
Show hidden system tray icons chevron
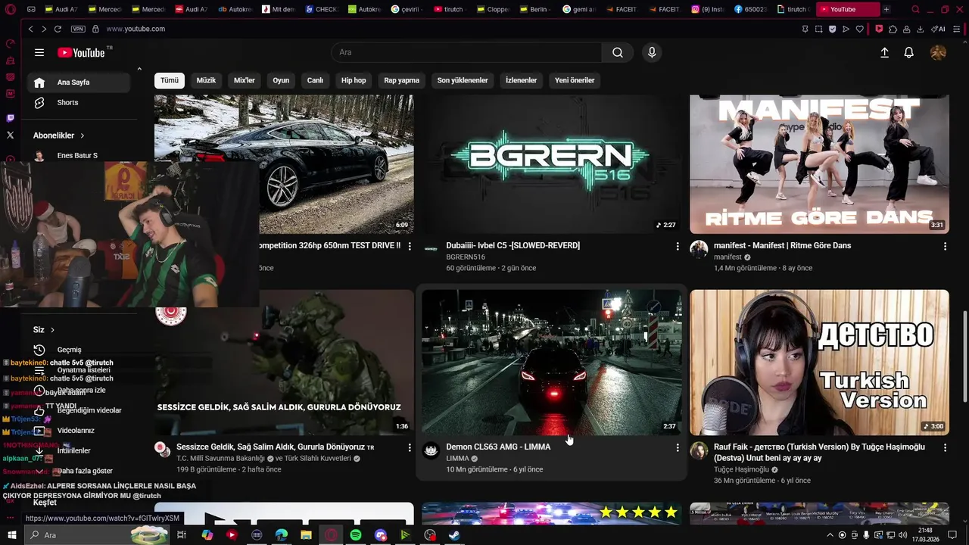pyautogui.click(x=830, y=535)
